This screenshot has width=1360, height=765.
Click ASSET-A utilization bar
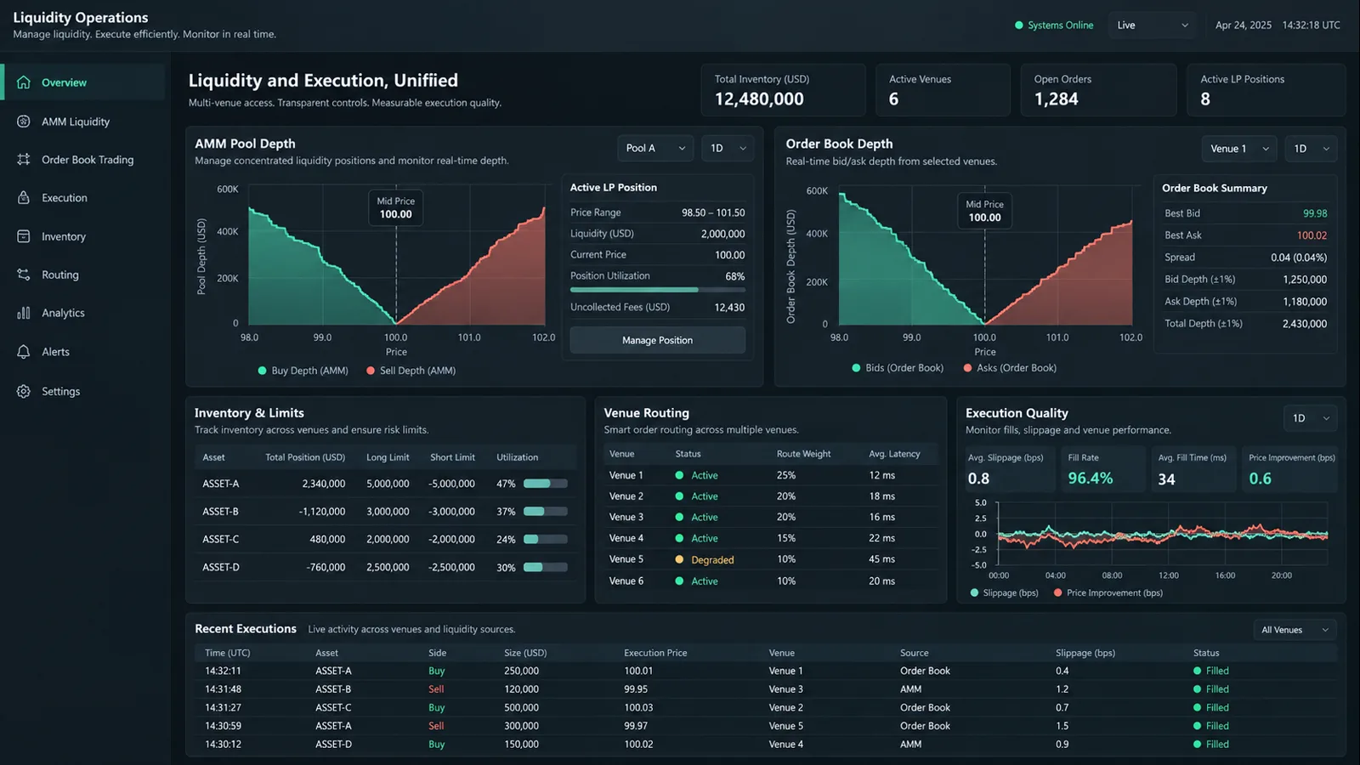click(x=545, y=484)
